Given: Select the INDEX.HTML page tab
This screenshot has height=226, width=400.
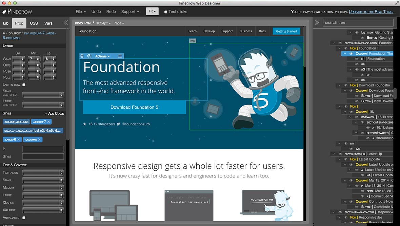Looking at the screenshot, I should coord(84,23).
